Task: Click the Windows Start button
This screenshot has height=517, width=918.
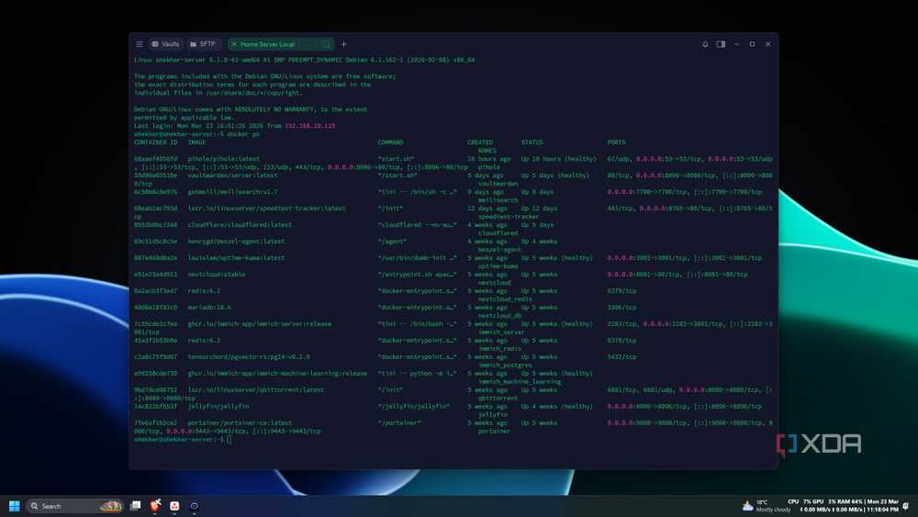Action: point(15,506)
